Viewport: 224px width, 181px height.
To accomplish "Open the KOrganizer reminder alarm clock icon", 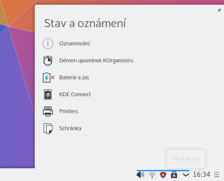I will (x=48, y=61).
